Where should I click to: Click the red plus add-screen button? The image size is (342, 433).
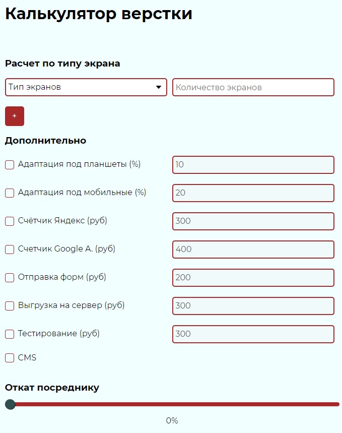pyautogui.click(x=15, y=116)
